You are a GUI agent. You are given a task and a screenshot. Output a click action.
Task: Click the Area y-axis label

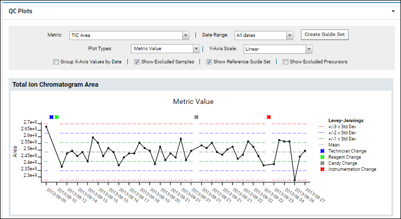(15, 152)
